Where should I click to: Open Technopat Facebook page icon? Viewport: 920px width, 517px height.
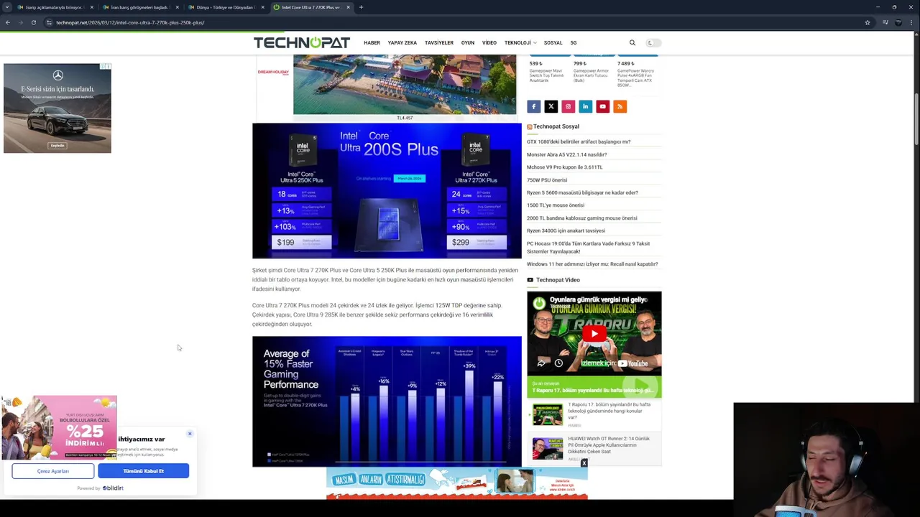[533, 106]
